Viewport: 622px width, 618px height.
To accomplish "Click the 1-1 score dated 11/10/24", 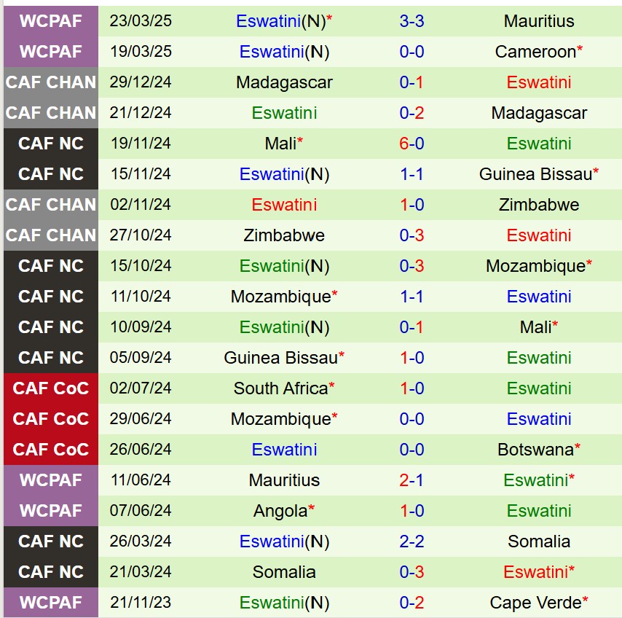I will [x=412, y=297].
